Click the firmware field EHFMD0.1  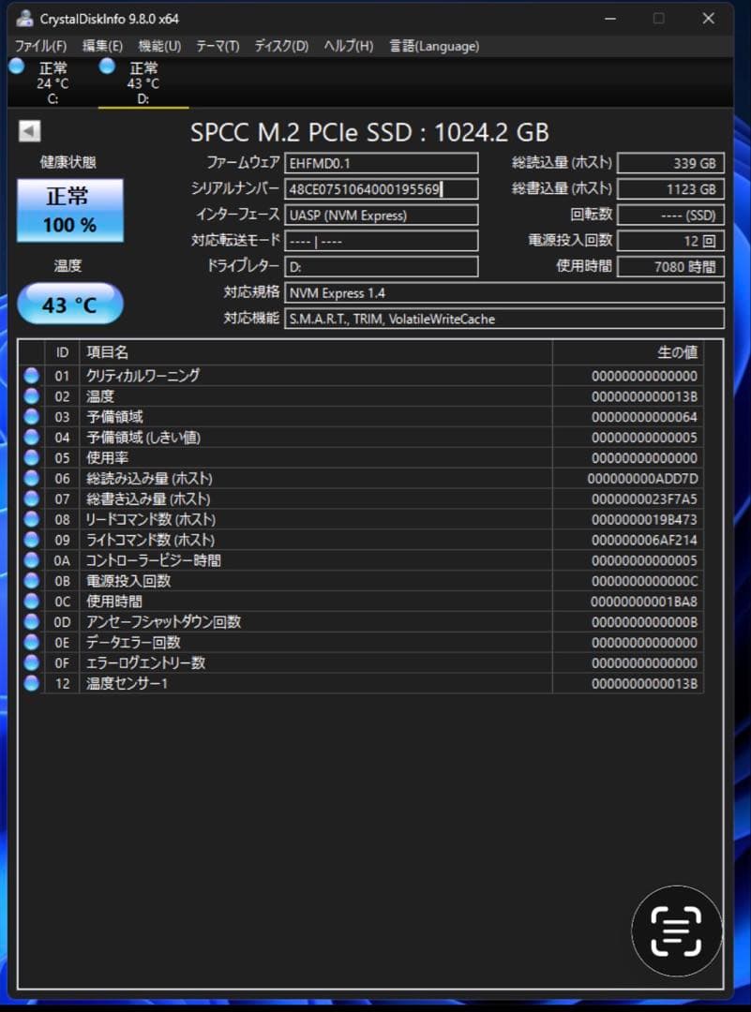(x=381, y=163)
